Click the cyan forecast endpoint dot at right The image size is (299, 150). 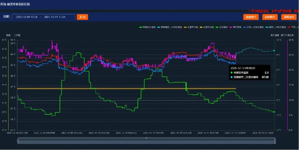pos(274,51)
